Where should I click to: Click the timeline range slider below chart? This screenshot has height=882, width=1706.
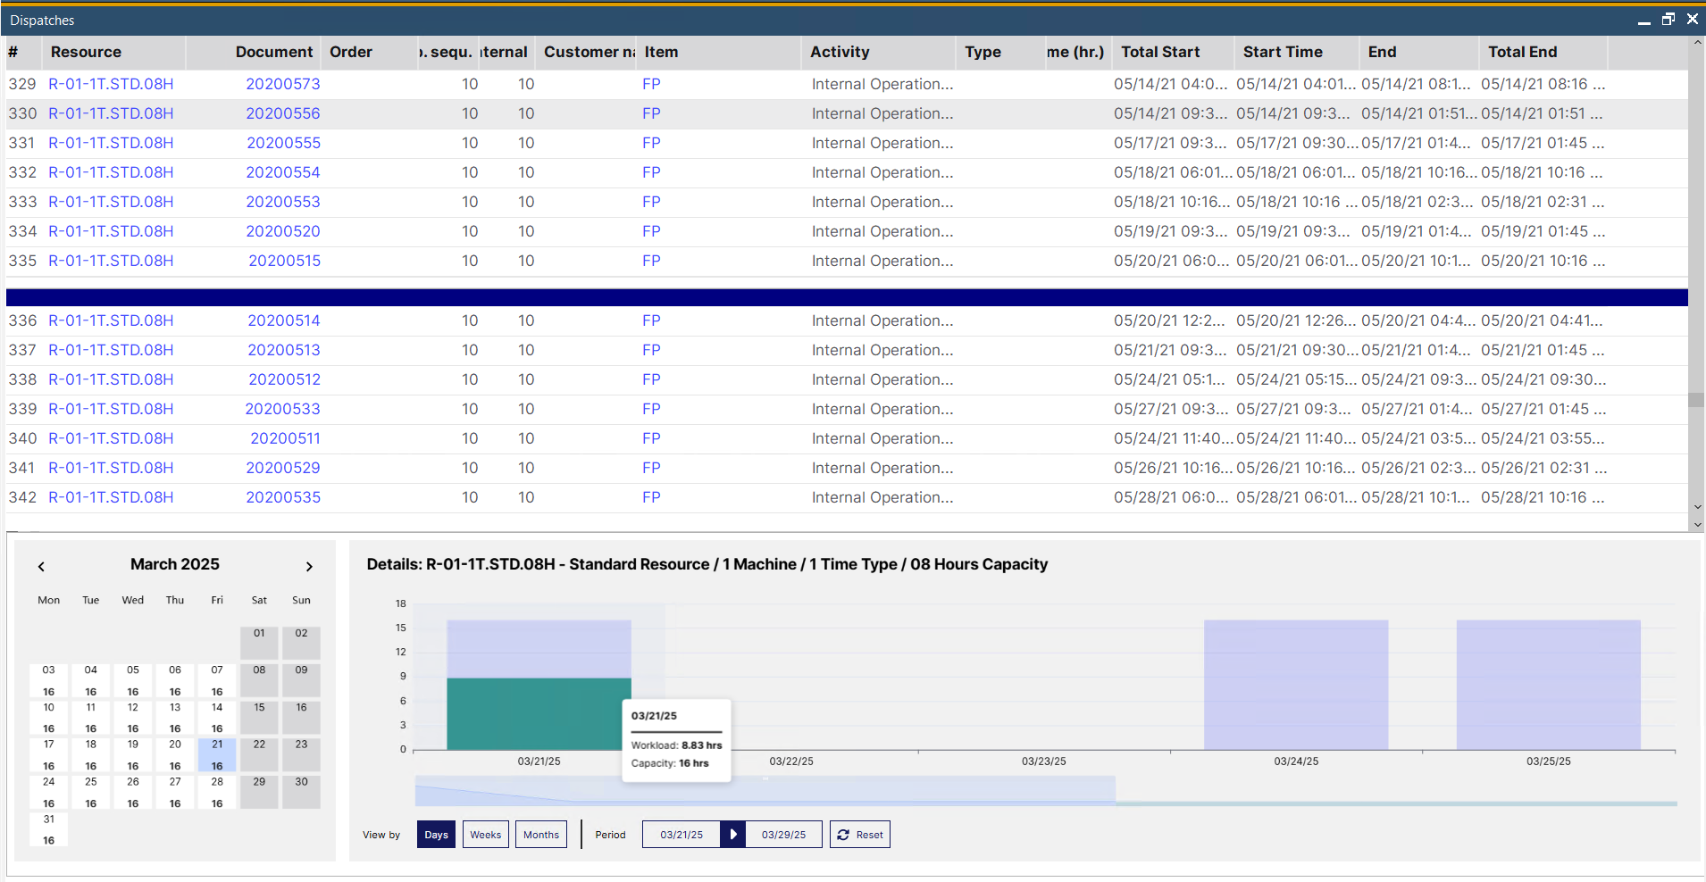(x=765, y=790)
